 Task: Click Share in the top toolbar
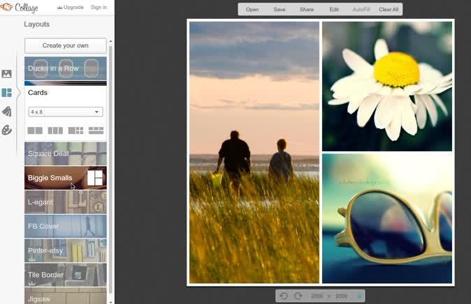pos(307,10)
